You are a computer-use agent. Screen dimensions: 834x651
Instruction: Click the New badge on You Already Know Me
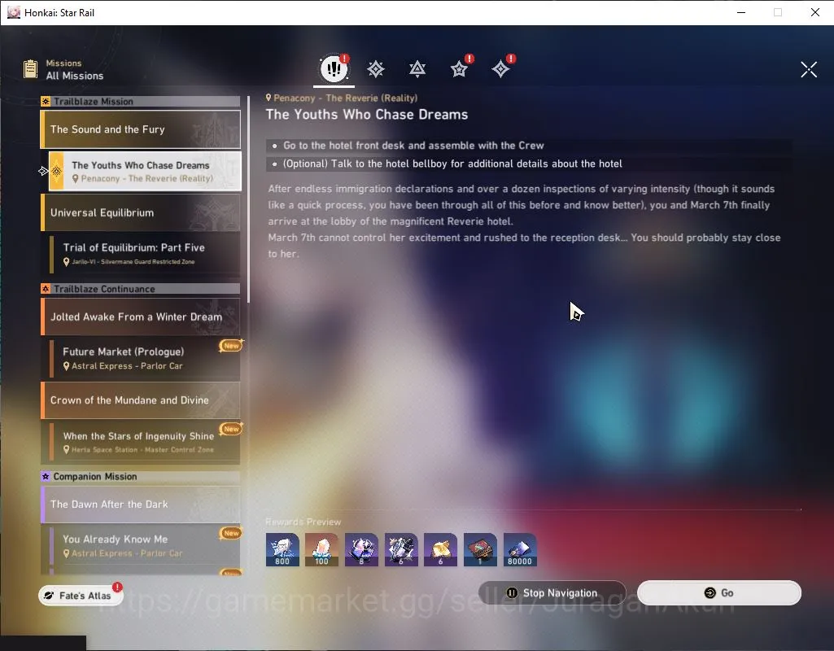(231, 533)
